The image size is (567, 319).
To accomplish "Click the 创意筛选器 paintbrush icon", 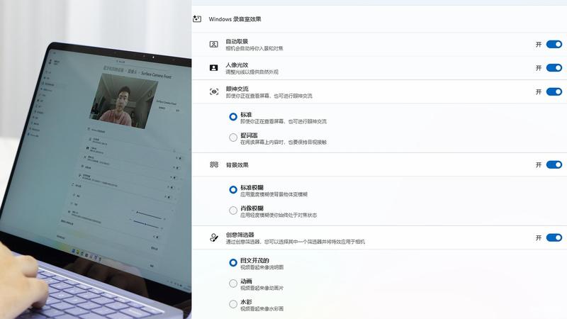I will [x=214, y=237].
